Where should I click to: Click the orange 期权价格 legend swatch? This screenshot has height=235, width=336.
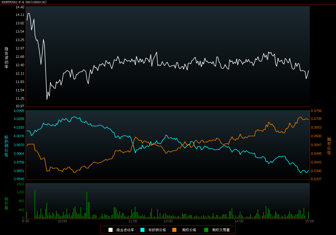click(x=174, y=230)
